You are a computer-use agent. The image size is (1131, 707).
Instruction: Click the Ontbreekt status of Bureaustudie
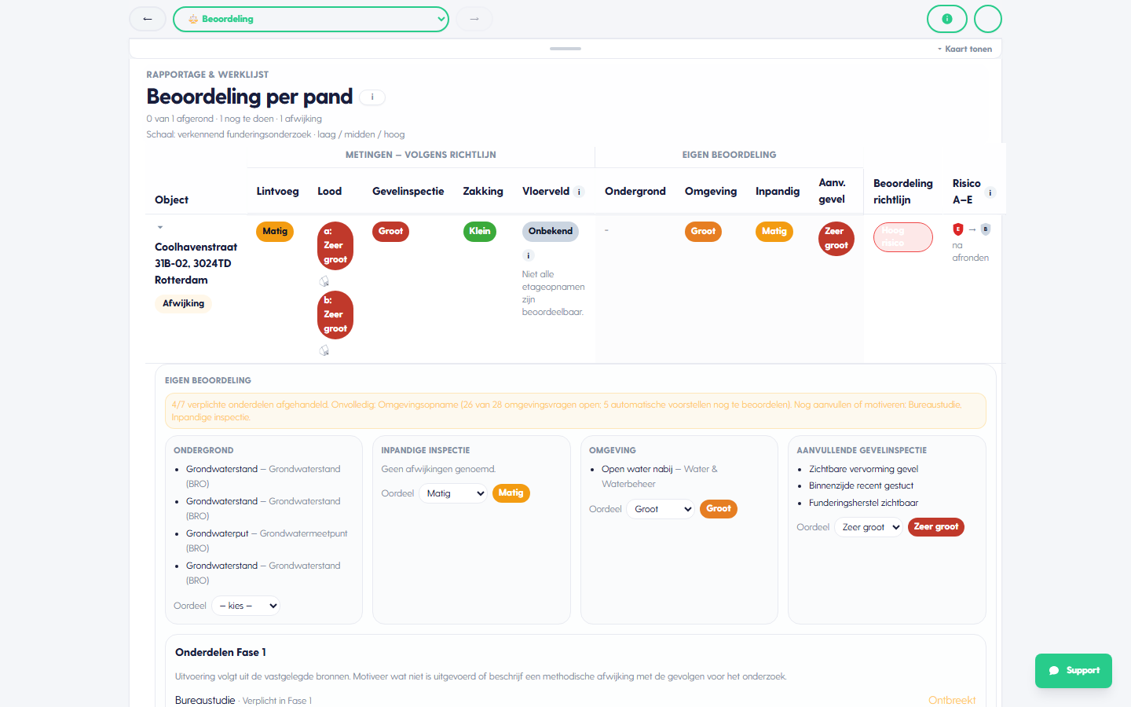tap(952, 701)
